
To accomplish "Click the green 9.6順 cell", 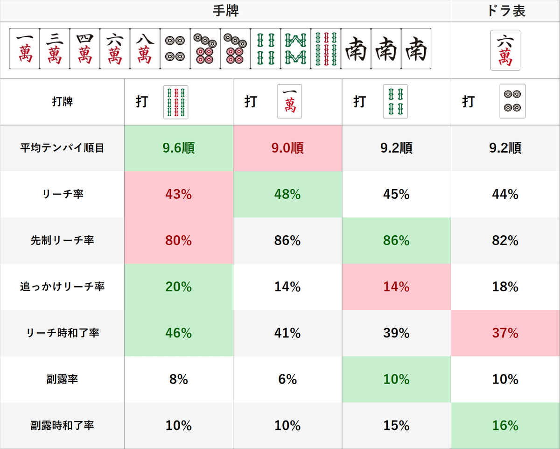I will 179,148.
